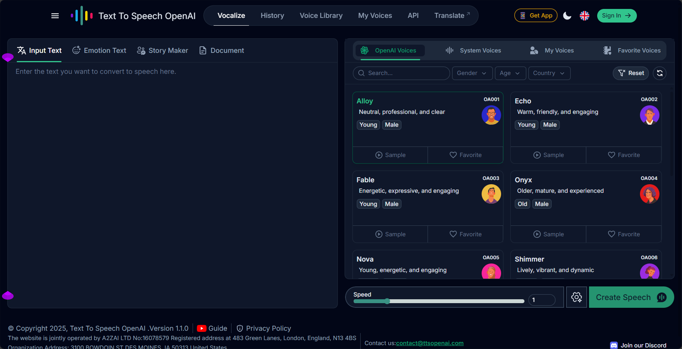682x349 pixels.
Task: Select the Echo voice name
Action: coord(522,101)
